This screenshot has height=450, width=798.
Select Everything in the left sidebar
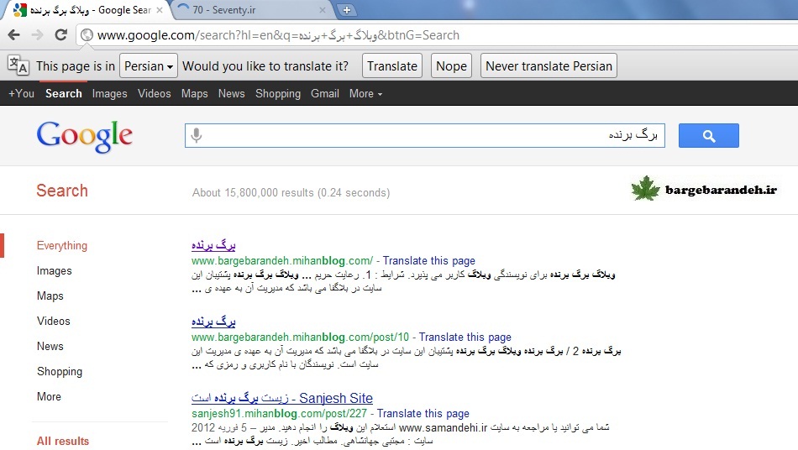(62, 246)
